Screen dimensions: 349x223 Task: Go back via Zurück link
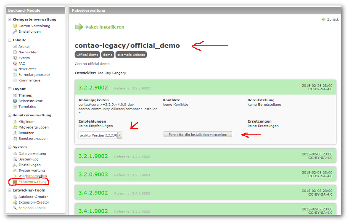[333, 20]
